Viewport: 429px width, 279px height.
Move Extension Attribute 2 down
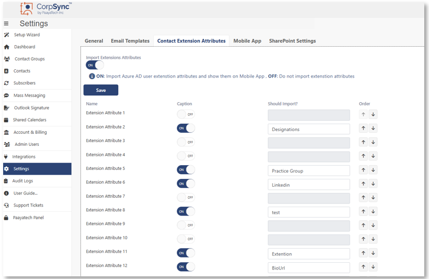tap(373, 128)
